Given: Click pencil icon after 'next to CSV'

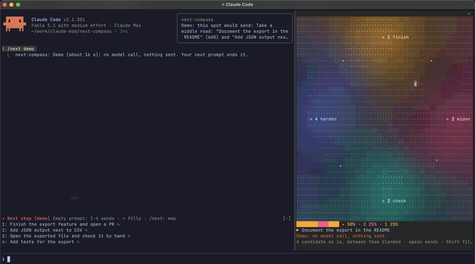Looking at the screenshot, I should click(x=86, y=230).
